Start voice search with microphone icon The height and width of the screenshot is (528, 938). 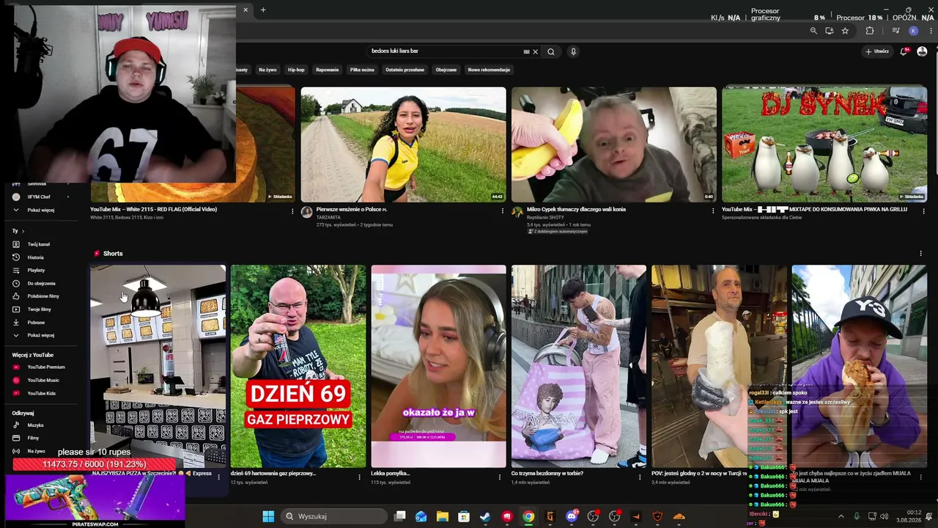tap(573, 51)
